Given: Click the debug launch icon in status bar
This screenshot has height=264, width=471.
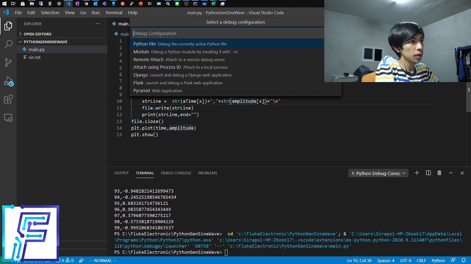Looking at the screenshot, I should 82,261.
